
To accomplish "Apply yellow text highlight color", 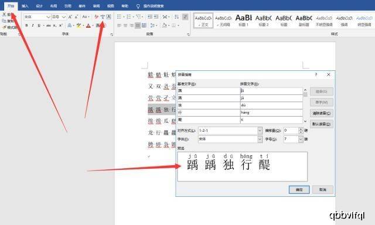I will click(79, 25).
